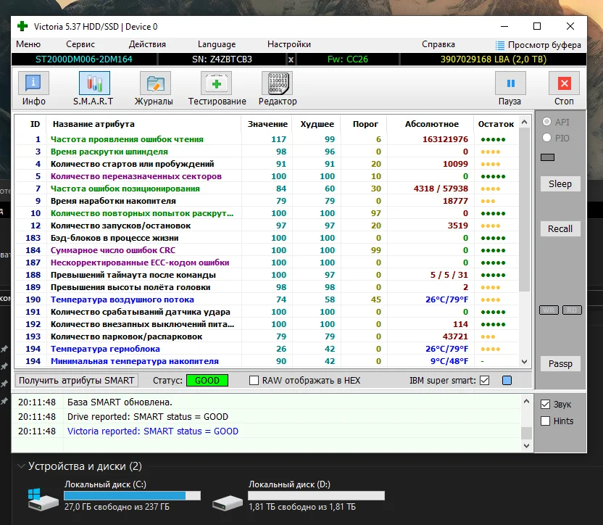
Task: Click the D: drive usage bar
Action: [316, 495]
